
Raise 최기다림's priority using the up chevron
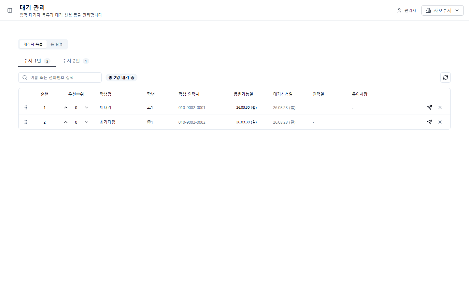(x=65, y=122)
